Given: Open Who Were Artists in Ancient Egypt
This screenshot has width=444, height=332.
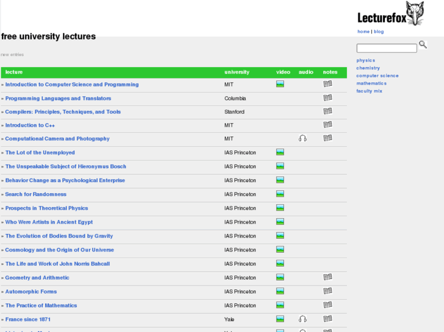Looking at the screenshot, I should click(49, 222).
